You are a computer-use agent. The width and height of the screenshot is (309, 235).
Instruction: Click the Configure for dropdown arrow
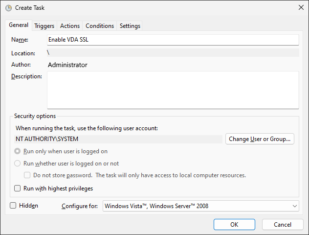click(294, 206)
